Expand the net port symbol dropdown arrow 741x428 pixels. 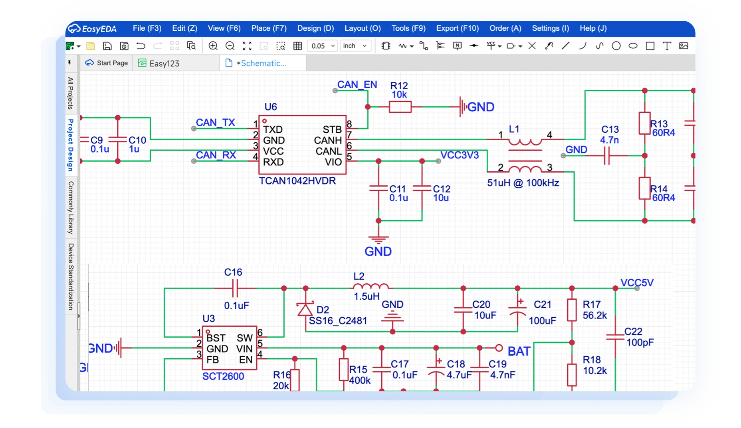click(520, 47)
